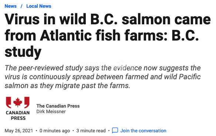The height and width of the screenshot is (136, 216).
Task: Click the speech bubble comment icon
Action: click(115, 130)
